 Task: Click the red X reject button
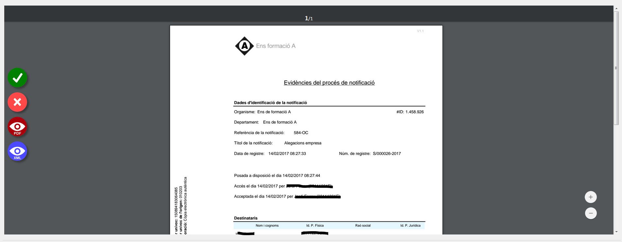click(17, 102)
